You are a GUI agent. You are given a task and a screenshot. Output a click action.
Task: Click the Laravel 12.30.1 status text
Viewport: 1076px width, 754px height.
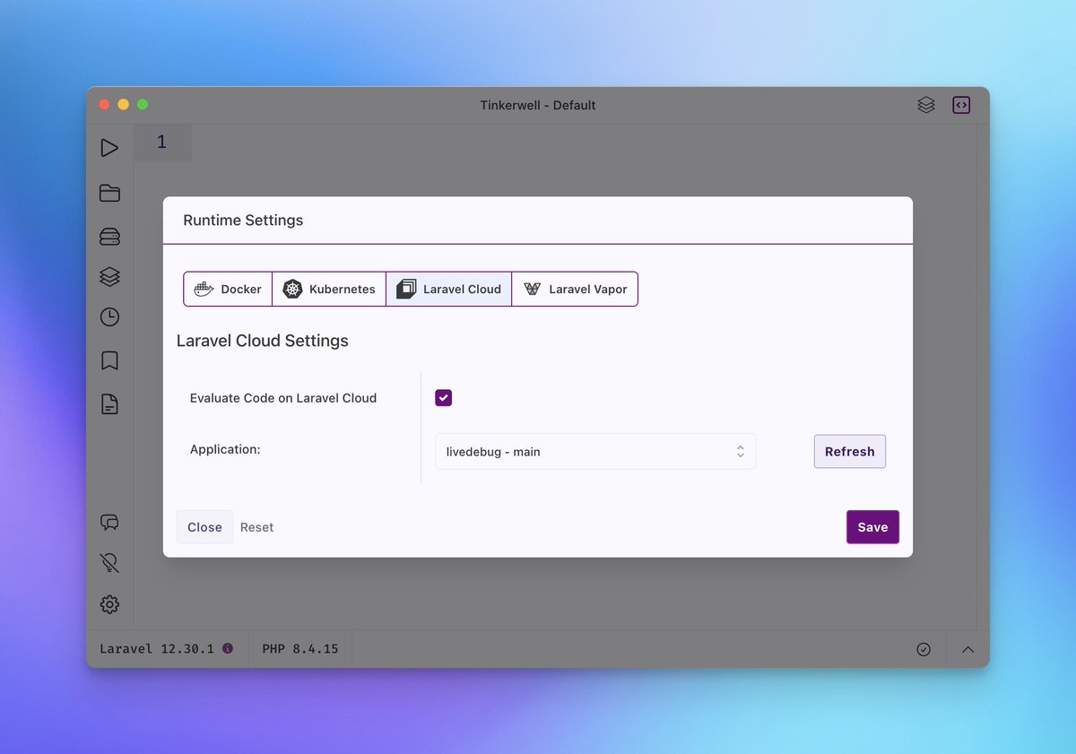coord(157,648)
